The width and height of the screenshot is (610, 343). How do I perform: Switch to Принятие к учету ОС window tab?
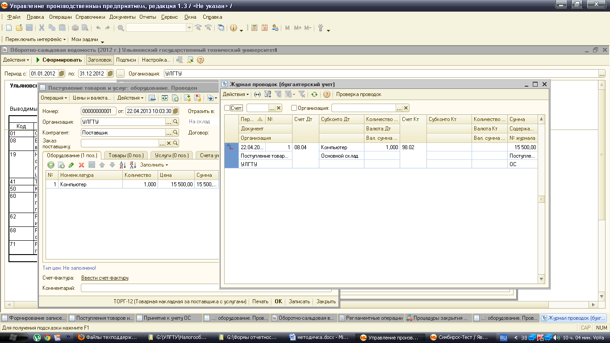(168, 318)
